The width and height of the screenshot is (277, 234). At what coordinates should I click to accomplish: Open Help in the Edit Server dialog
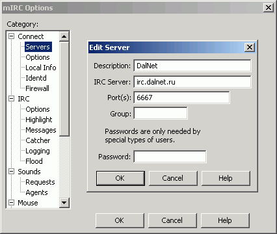point(226,178)
